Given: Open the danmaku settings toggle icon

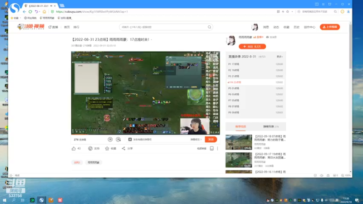Looking at the screenshot, I should pyautogui.click(x=118, y=140).
